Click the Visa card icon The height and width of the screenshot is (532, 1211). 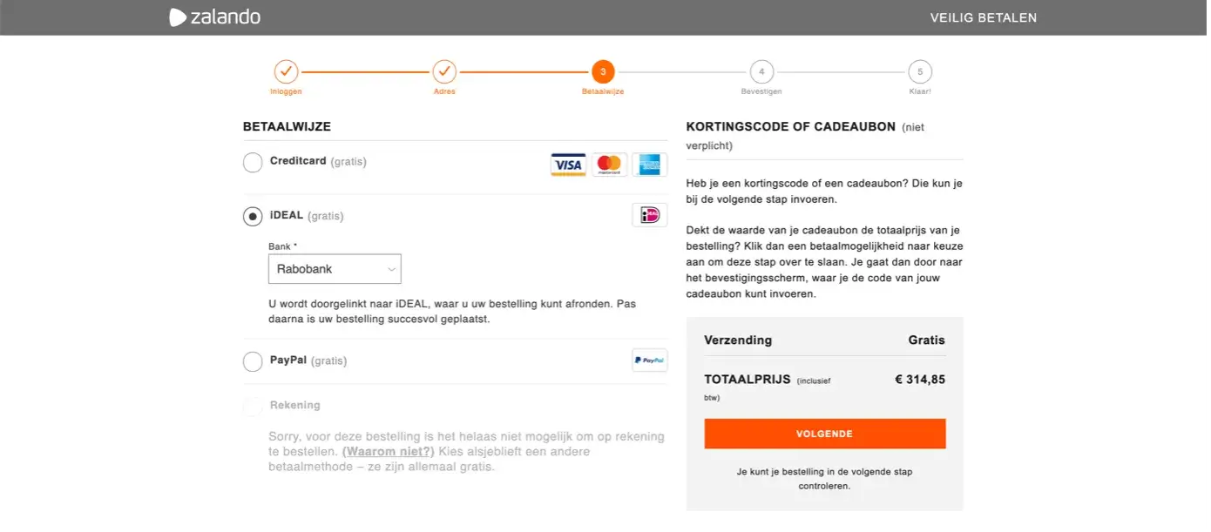pos(568,165)
